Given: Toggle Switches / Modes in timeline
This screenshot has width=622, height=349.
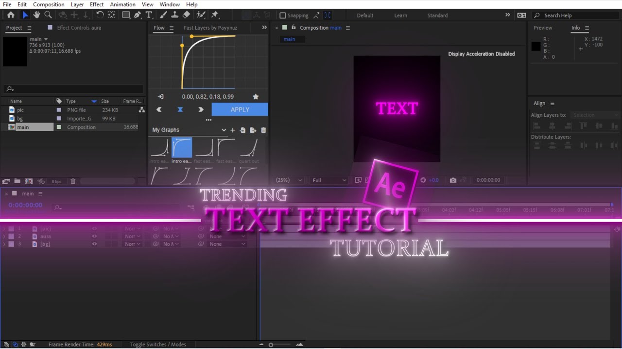Looking at the screenshot, I should (x=158, y=345).
